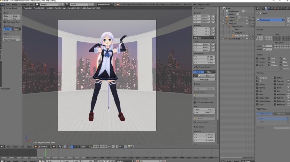This screenshot has height=162, width=290.
Task: Click the World icon in the outliner
Action: coord(227,14)
